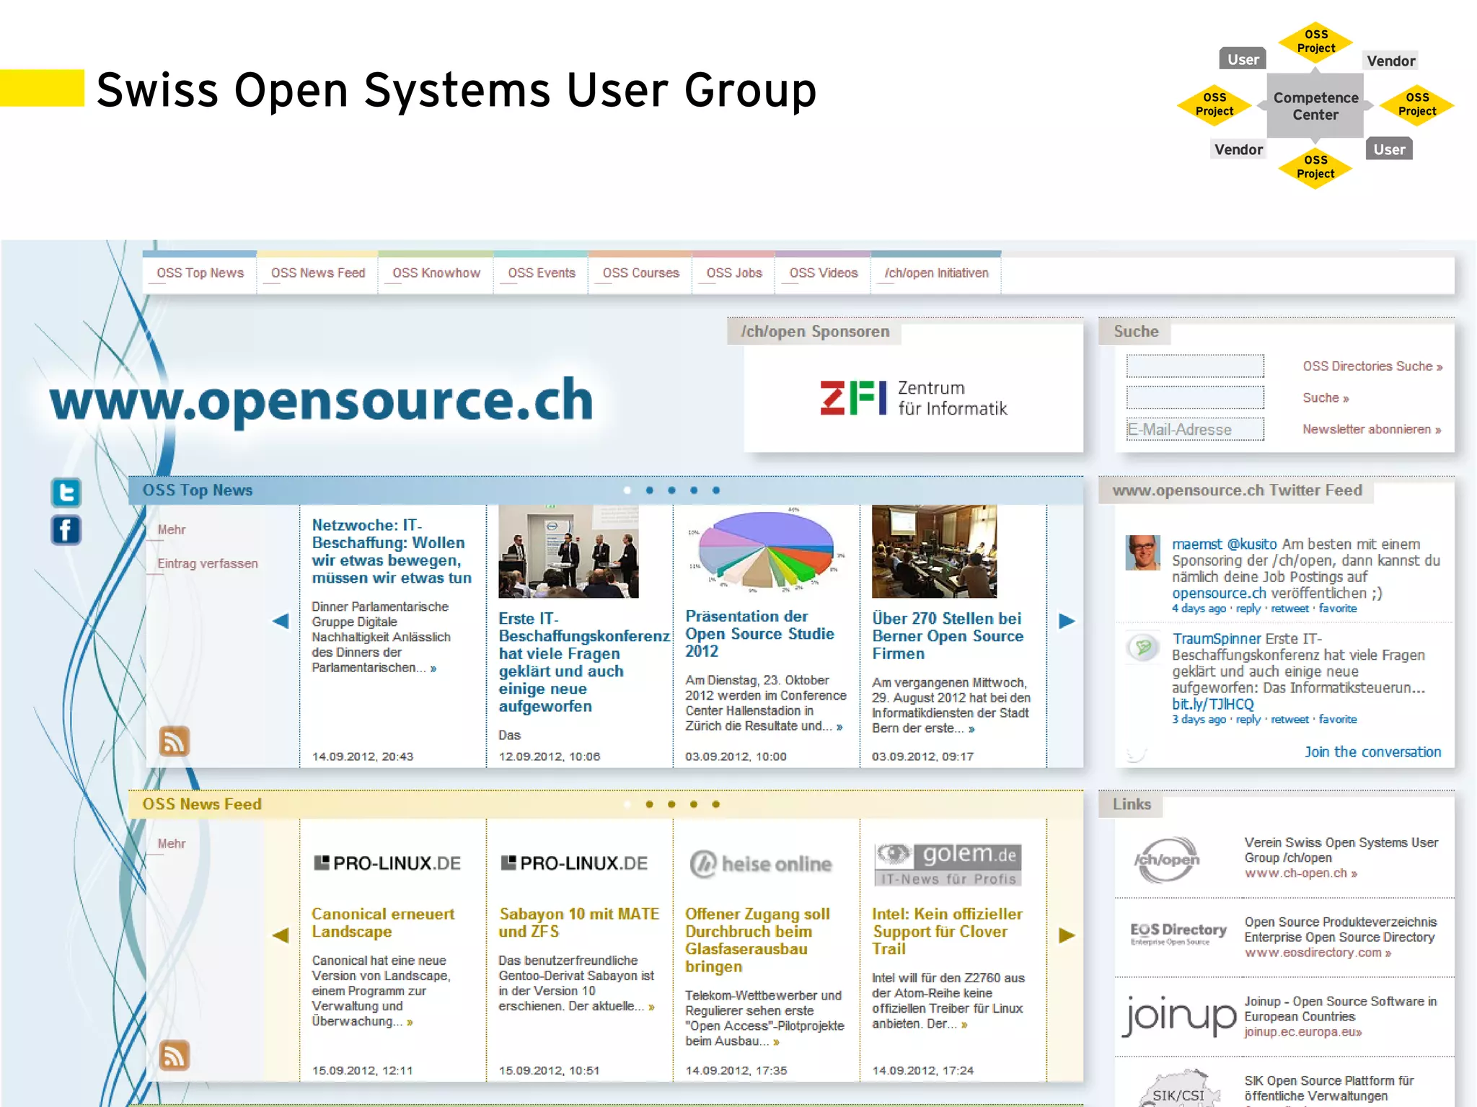Click the OSS Directories Suche link
This screenshot has height=1107, width=1477.
tap(1372, 366)
